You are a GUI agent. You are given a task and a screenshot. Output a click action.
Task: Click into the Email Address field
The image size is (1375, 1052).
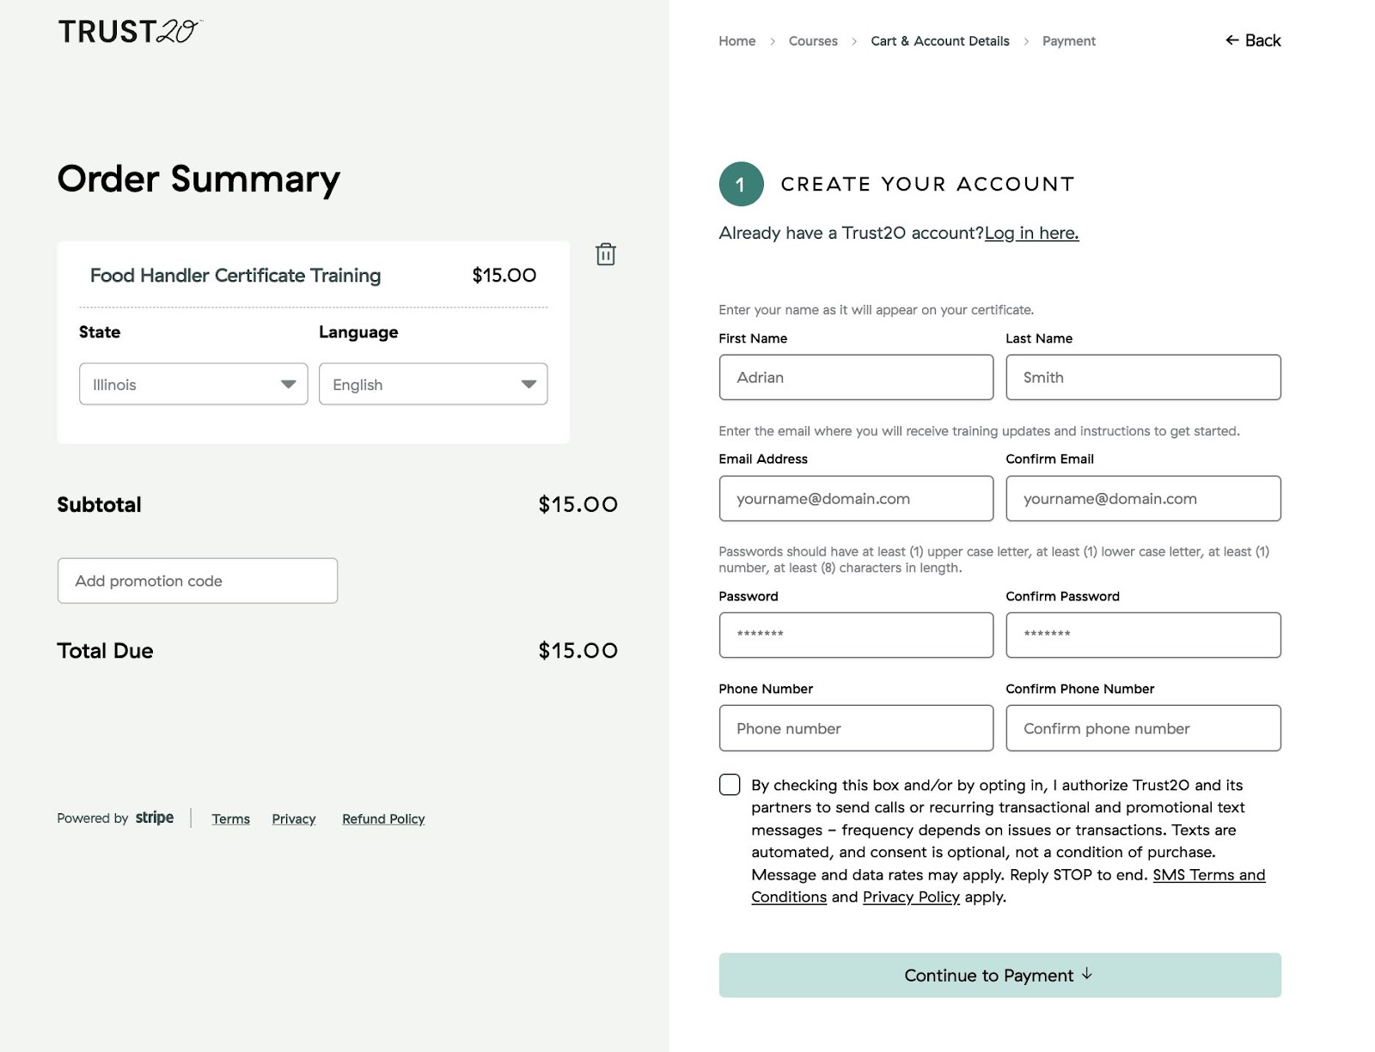point(856,498)
